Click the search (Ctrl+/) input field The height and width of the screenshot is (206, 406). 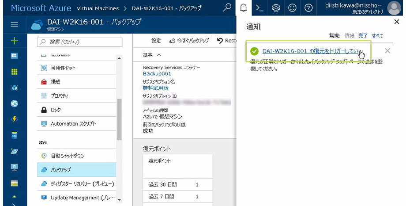click(x=80, y=42)
